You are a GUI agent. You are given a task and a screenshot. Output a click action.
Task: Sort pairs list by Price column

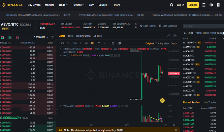(213, 39)
